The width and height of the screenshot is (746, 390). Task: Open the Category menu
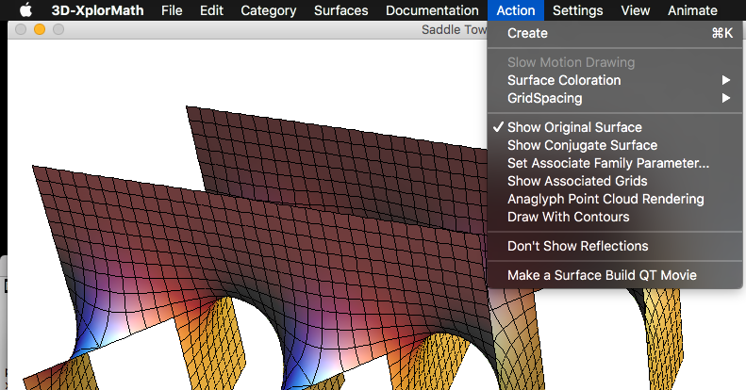coord(269,10)
